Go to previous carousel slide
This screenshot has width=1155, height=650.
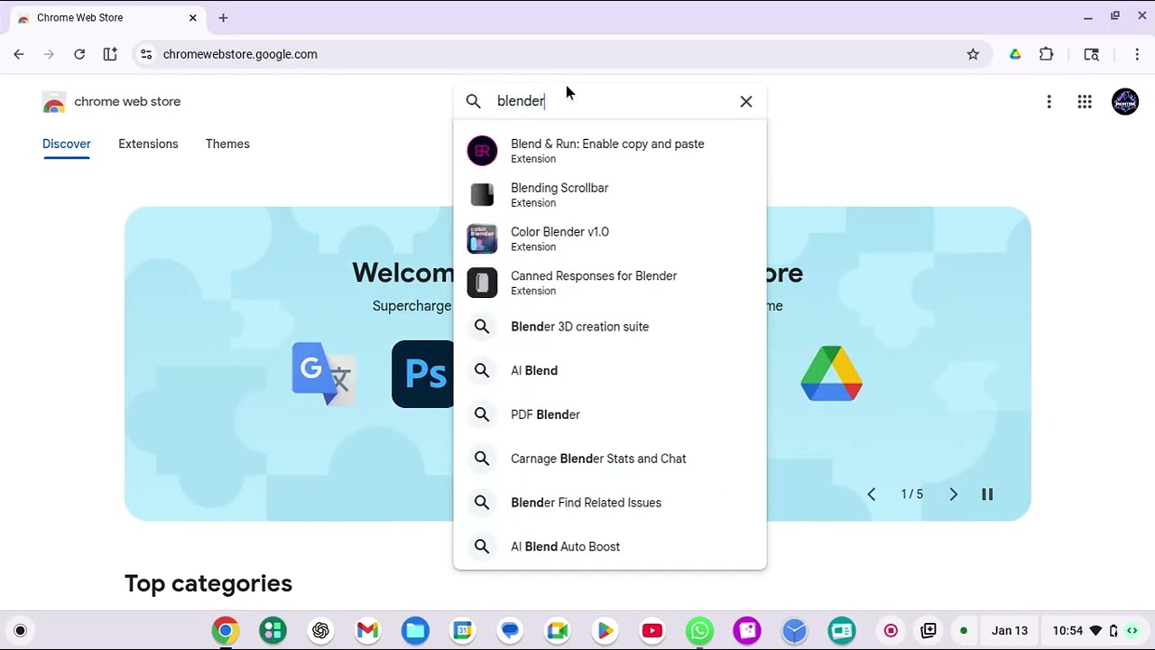[871, 494]
